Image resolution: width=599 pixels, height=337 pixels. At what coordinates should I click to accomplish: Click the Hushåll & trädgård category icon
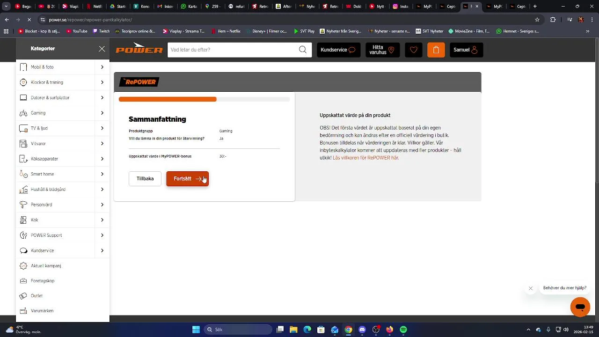click(x=23, y=190)
